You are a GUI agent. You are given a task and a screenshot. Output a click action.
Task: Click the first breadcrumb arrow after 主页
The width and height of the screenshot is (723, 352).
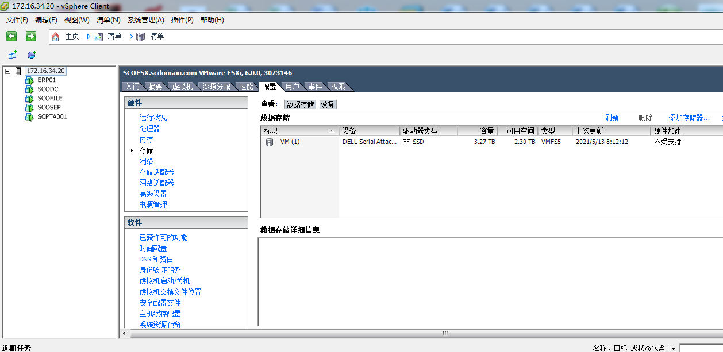(89, 37)
